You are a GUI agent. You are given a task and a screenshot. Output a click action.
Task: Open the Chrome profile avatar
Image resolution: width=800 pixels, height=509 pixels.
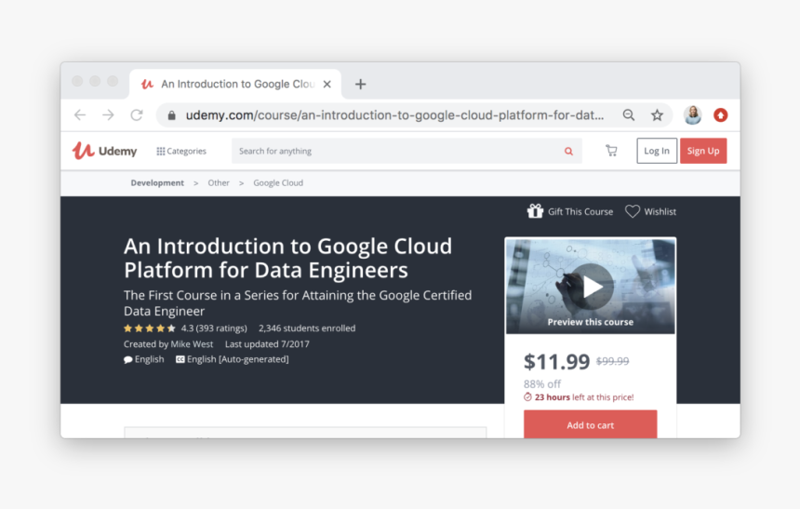tap(692, 114)
